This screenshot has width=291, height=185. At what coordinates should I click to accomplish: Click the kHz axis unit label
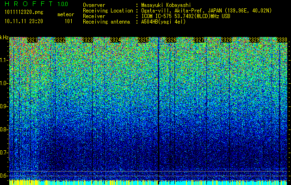point(4,37)
